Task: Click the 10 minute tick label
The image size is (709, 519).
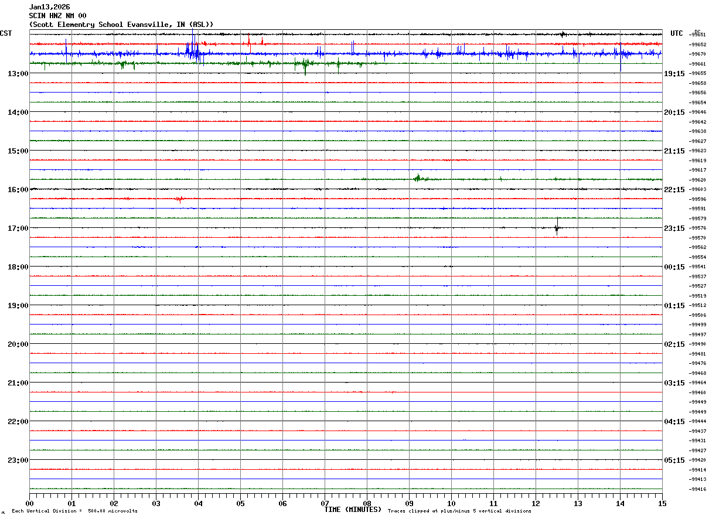Action: 451,503
